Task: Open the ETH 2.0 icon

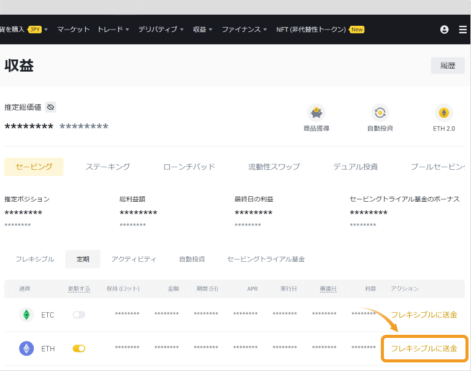Action: (443, 113)
